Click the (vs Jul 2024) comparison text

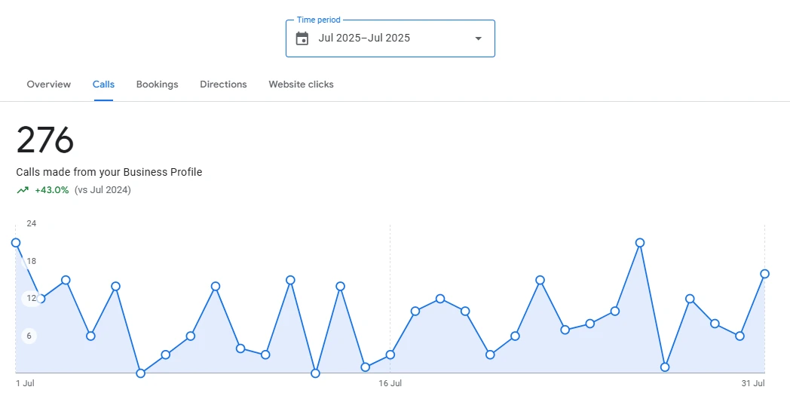pyautogui.click(x=103, y=190)
